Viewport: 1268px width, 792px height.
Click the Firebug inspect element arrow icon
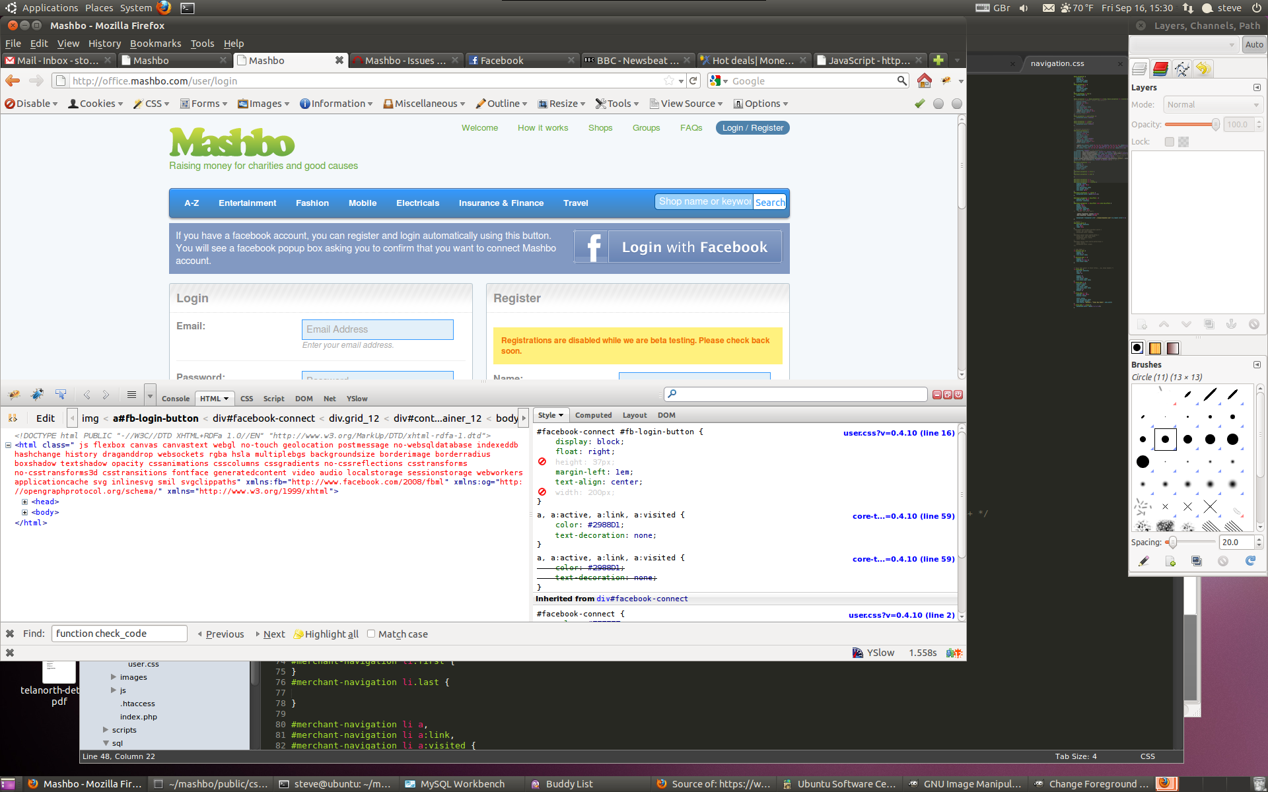[61, 395]
